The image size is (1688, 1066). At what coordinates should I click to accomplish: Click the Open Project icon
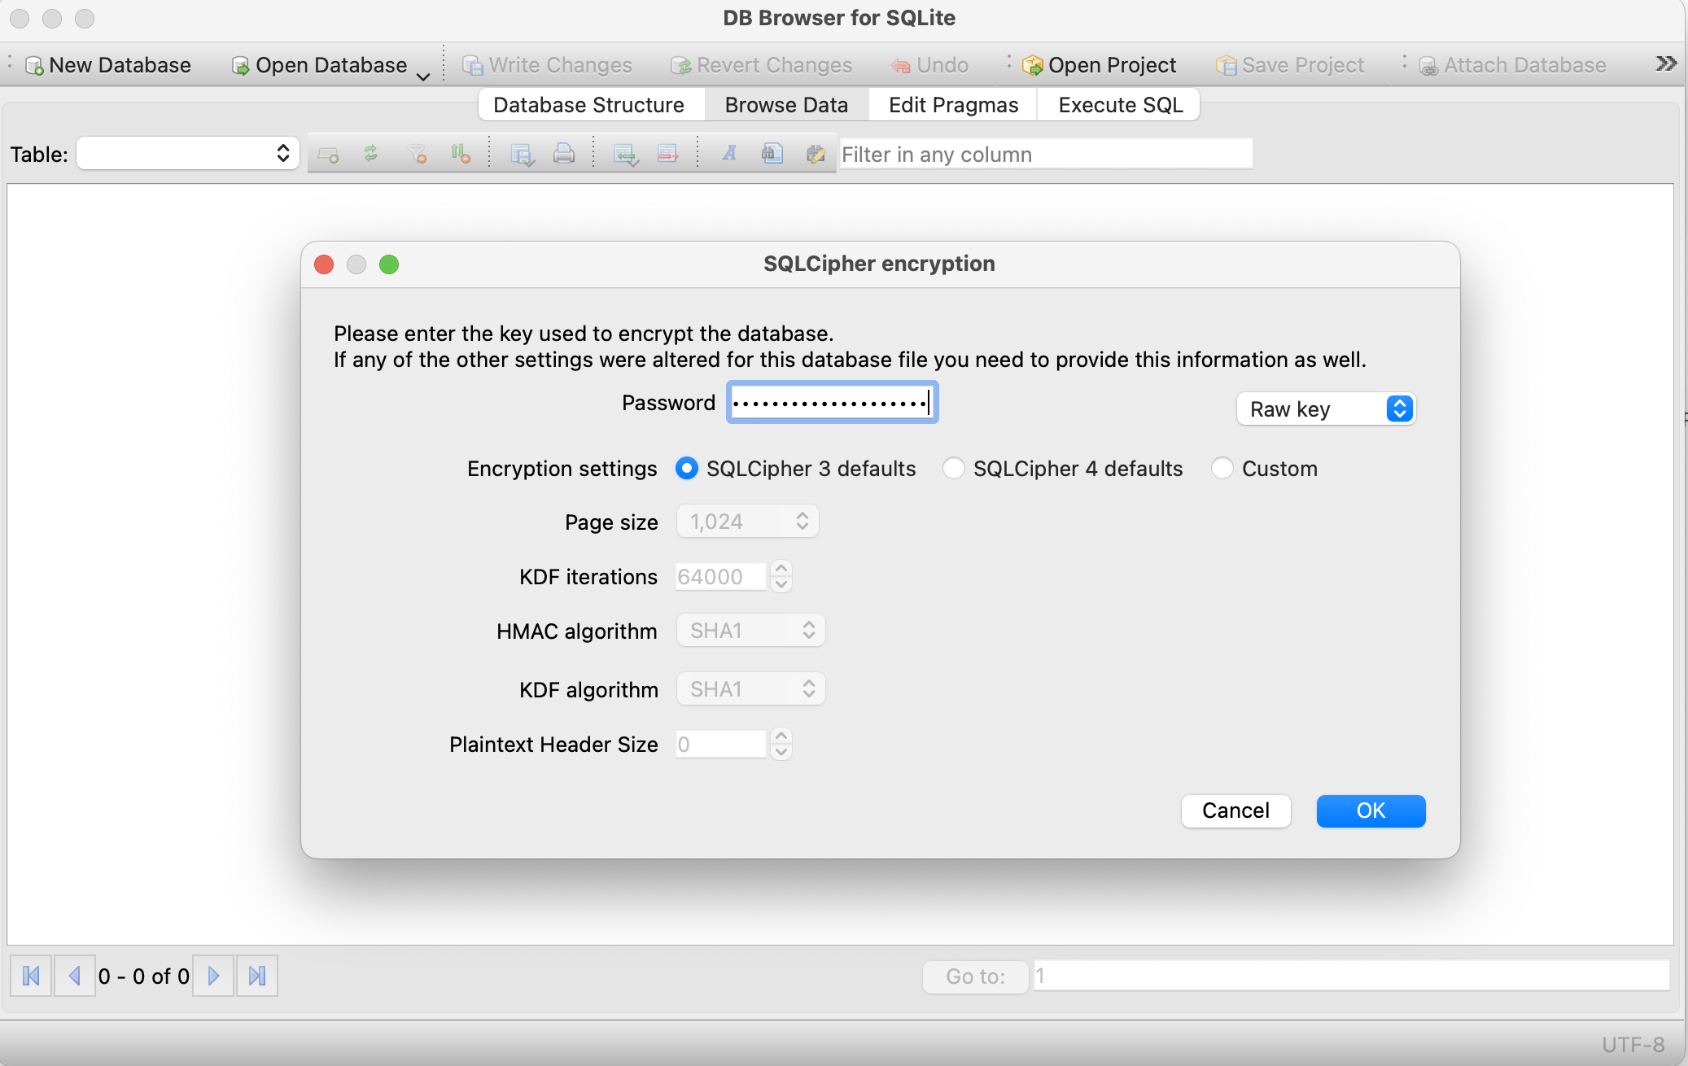[x=1032, y=66]
